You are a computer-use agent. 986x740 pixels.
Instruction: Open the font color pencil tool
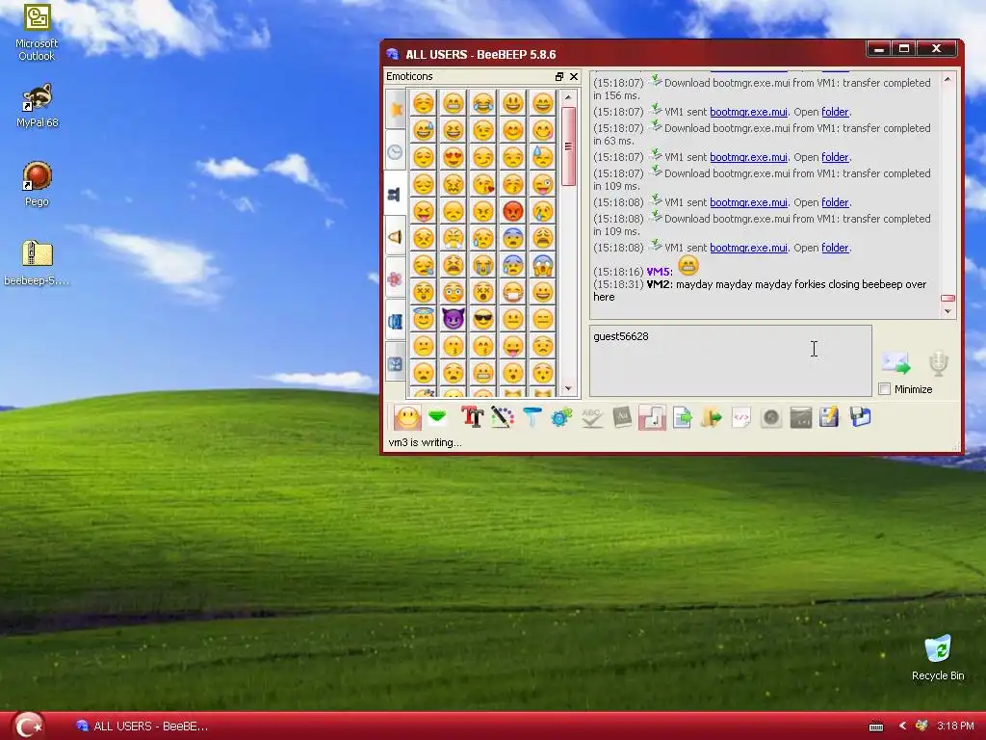pos(502,416)
